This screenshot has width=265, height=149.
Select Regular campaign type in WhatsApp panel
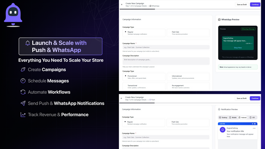pyautogui.click(x=144, y=33)
